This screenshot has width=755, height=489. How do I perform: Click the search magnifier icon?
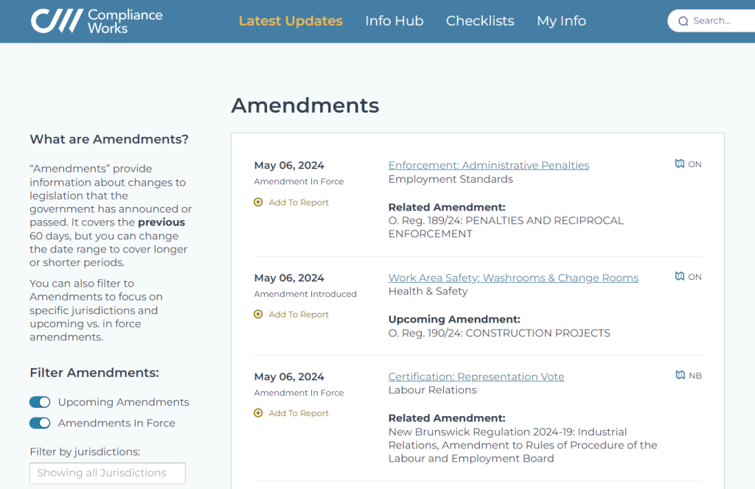point(683,21)
